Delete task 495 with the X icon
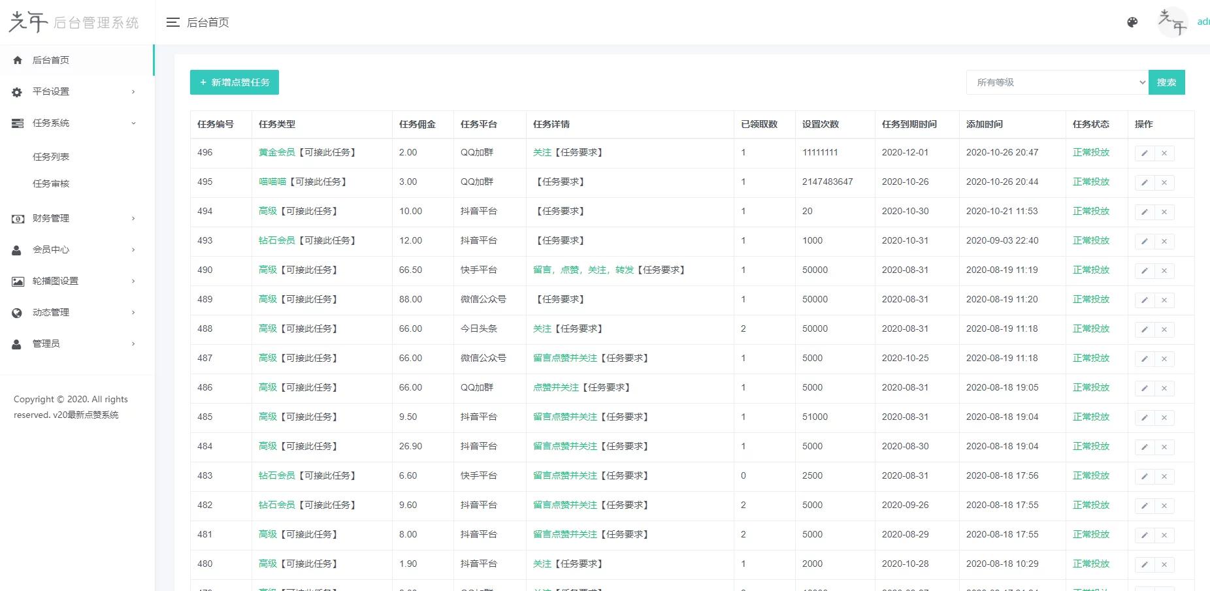Image resolution: width=1210 pixels, height=591 pixels. pyautogui.click(x=1164, y=183)
